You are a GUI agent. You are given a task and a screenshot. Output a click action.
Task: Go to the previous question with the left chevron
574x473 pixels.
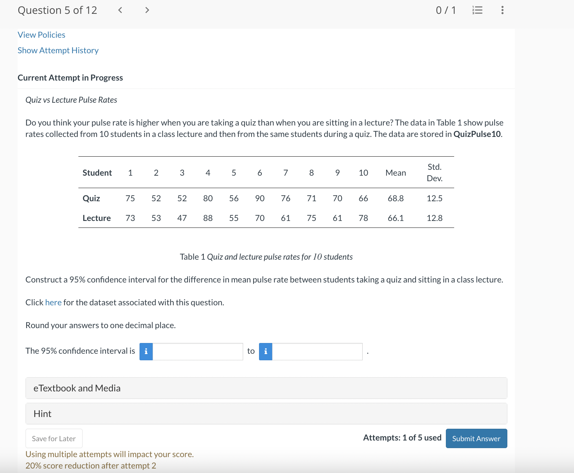coord(120,10)
